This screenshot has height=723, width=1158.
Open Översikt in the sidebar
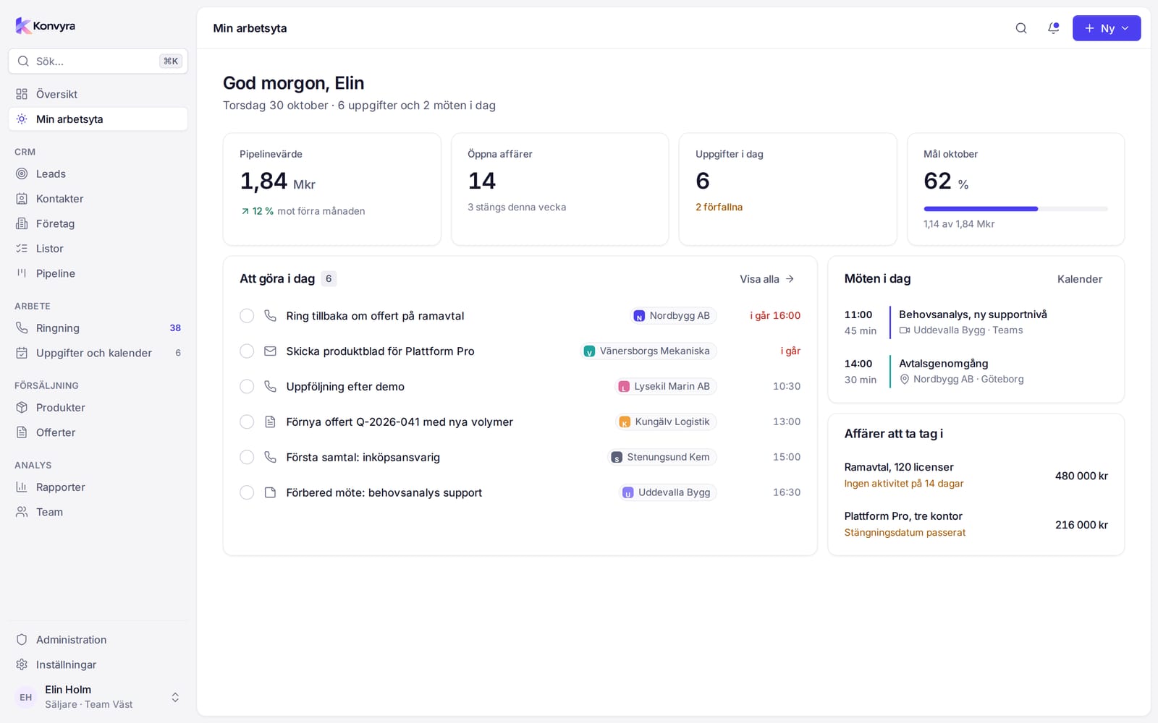98,94
